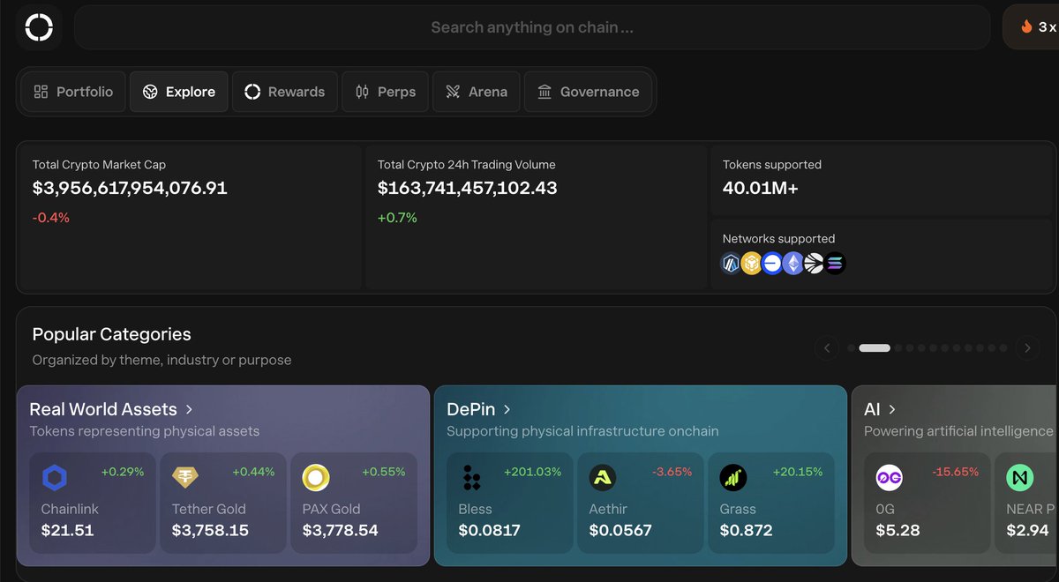Select the yellow BNB Chain network icon

[x=751, y=264]
